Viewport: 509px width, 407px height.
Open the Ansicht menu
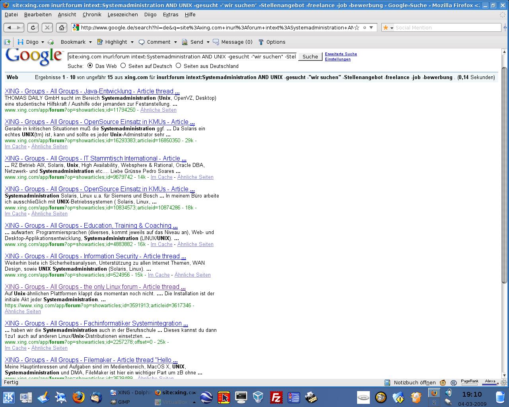coord(67,14)
